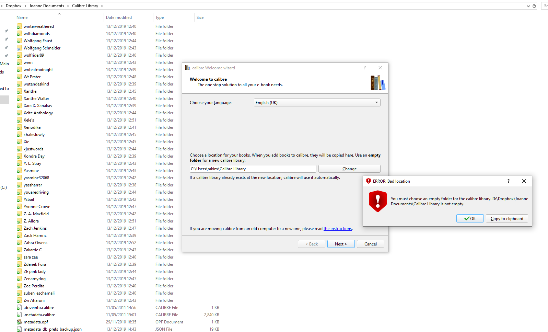Select the Y. L. Stray folder
Screen dimensions: 548x332
point(32,163)
